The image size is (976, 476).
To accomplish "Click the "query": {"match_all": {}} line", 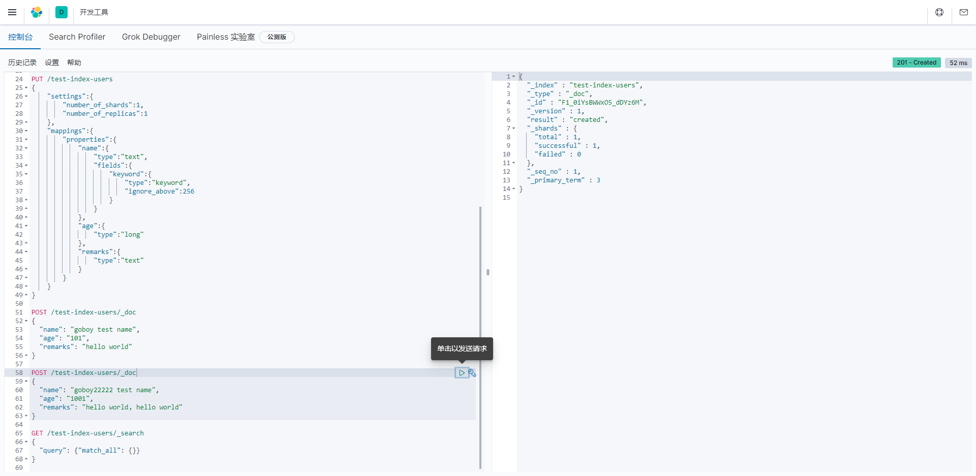I will 89,451.
